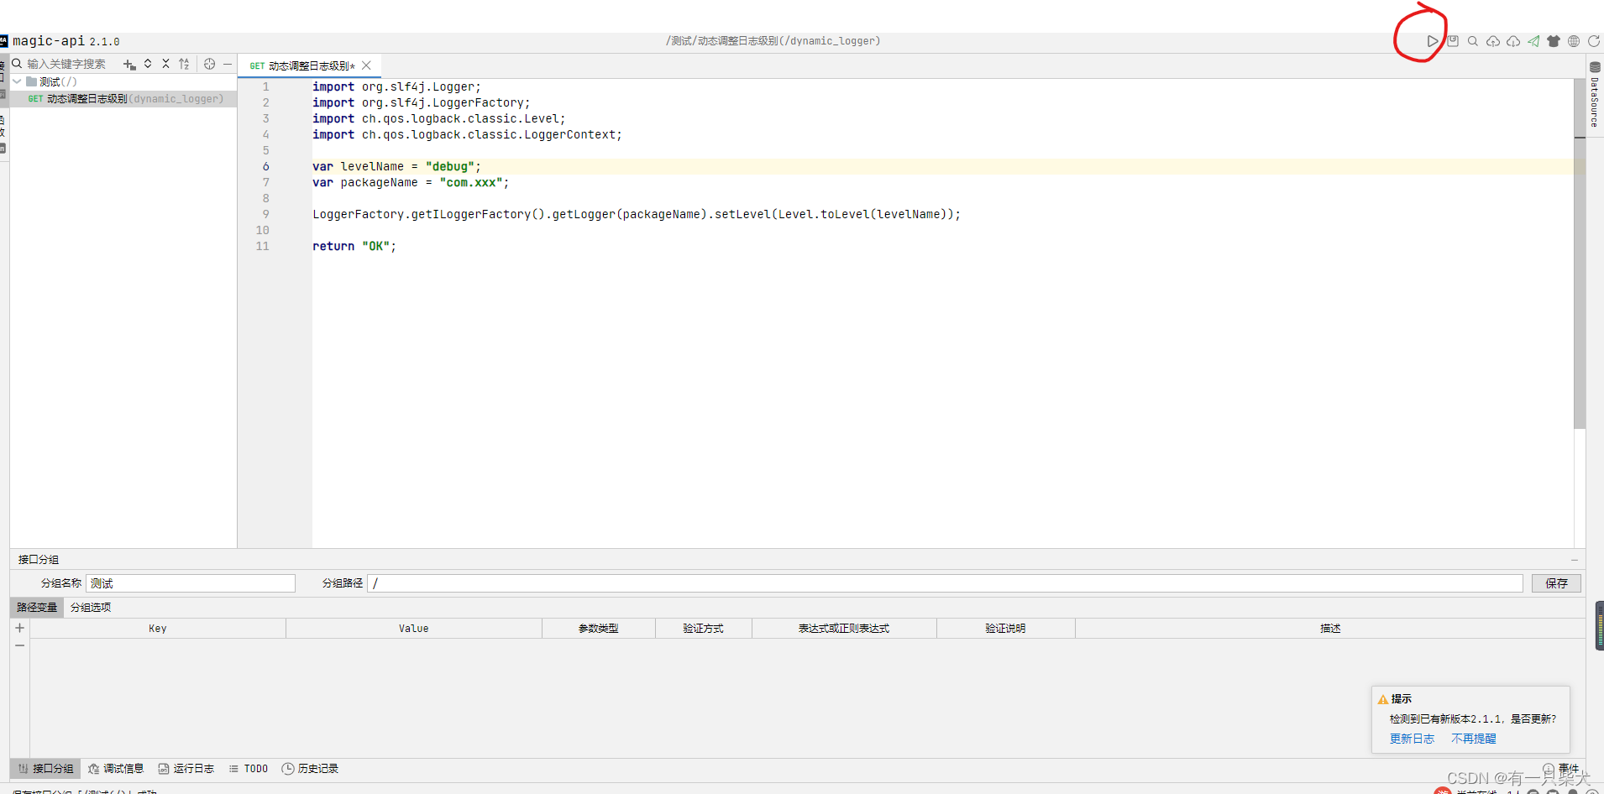1604x794 pixels.
Task: Click the 描述 column header
Action: tap(1329, 629)
